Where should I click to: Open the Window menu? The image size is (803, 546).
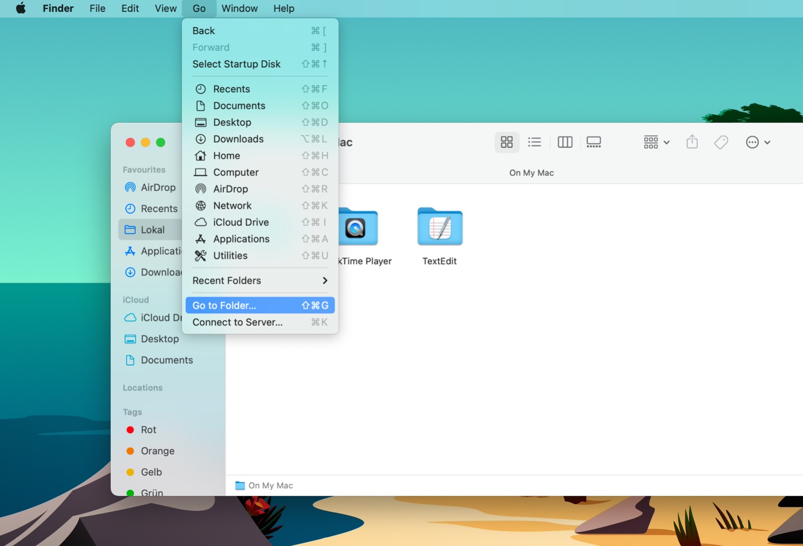click(x=239, y=8)
